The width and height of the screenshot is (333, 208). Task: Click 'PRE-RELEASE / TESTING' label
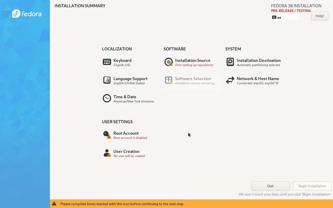pyautogui.click(x=291, y=11)
